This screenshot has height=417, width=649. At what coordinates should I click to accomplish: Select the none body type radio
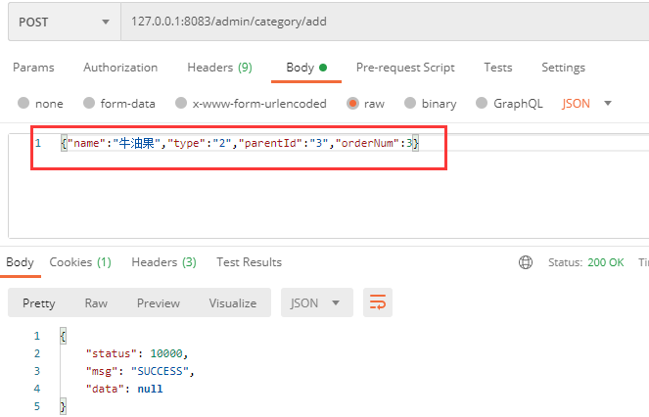23,103
